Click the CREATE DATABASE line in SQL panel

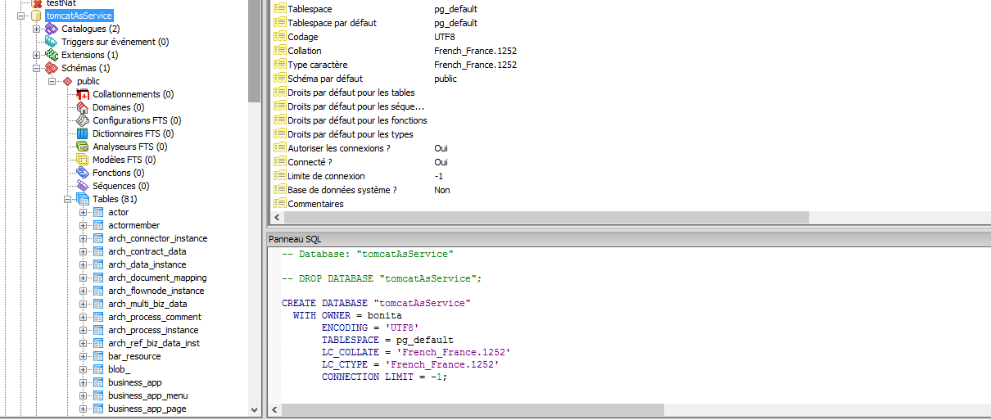377,303
